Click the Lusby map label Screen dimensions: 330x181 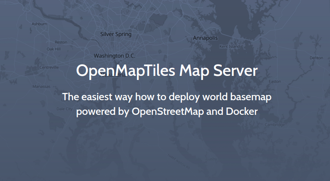(211, 159)
